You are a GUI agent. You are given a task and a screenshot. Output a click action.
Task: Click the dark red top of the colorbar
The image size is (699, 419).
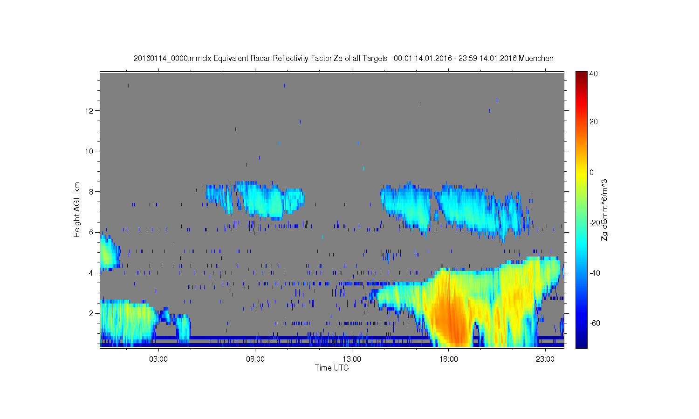[x=581, y=75]
